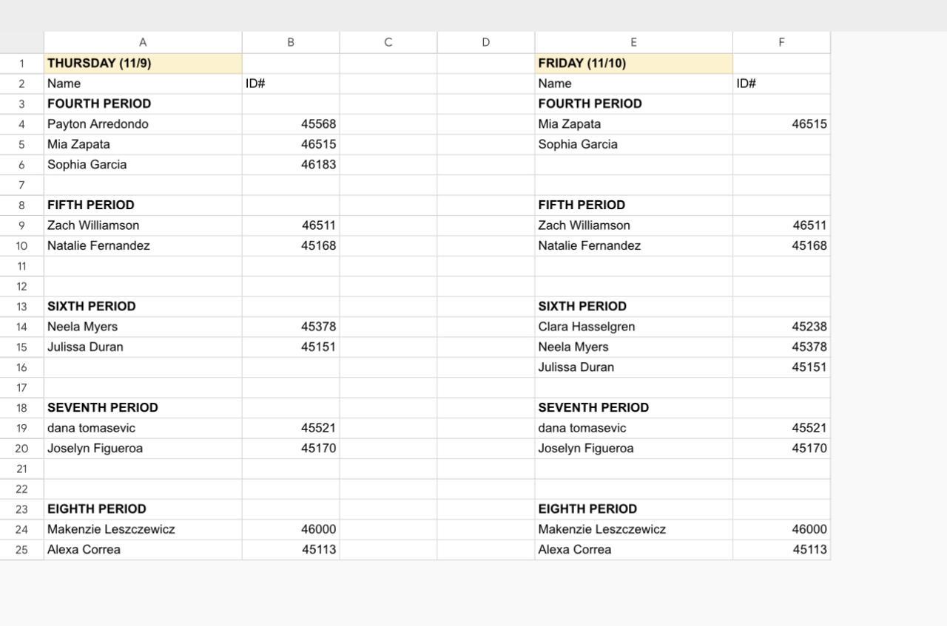Click the Name header in column E
Image resolution: width=947 pixels, height=626 pixels.
(x=633, y=84)
